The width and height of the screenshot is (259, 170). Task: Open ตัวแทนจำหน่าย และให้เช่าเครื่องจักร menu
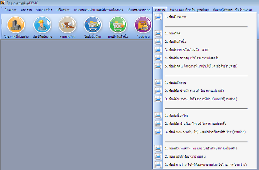[98, 10]
